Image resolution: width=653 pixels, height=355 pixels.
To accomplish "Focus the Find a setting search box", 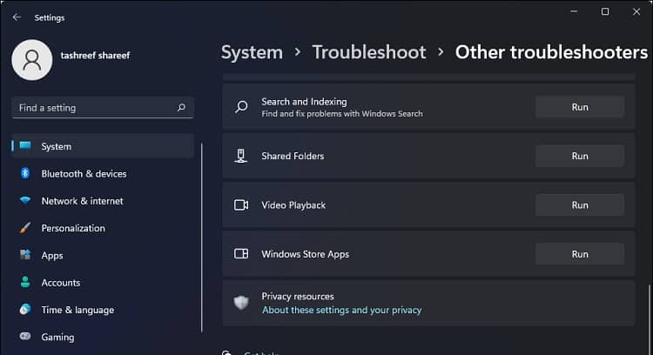I will (103, 108).
